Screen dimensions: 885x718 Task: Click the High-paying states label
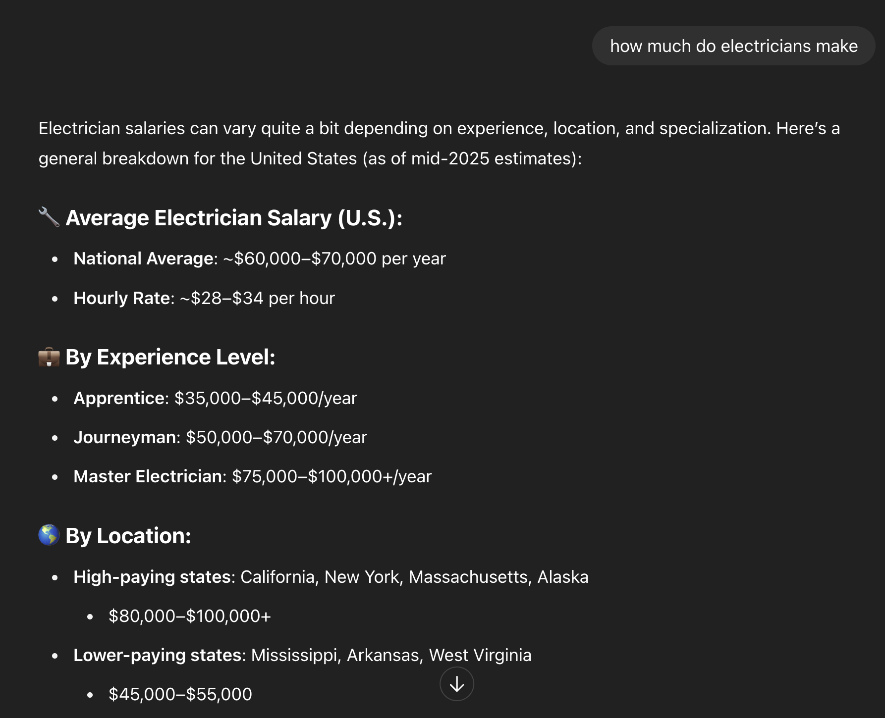pyautogui.click(x=152, y=577)
